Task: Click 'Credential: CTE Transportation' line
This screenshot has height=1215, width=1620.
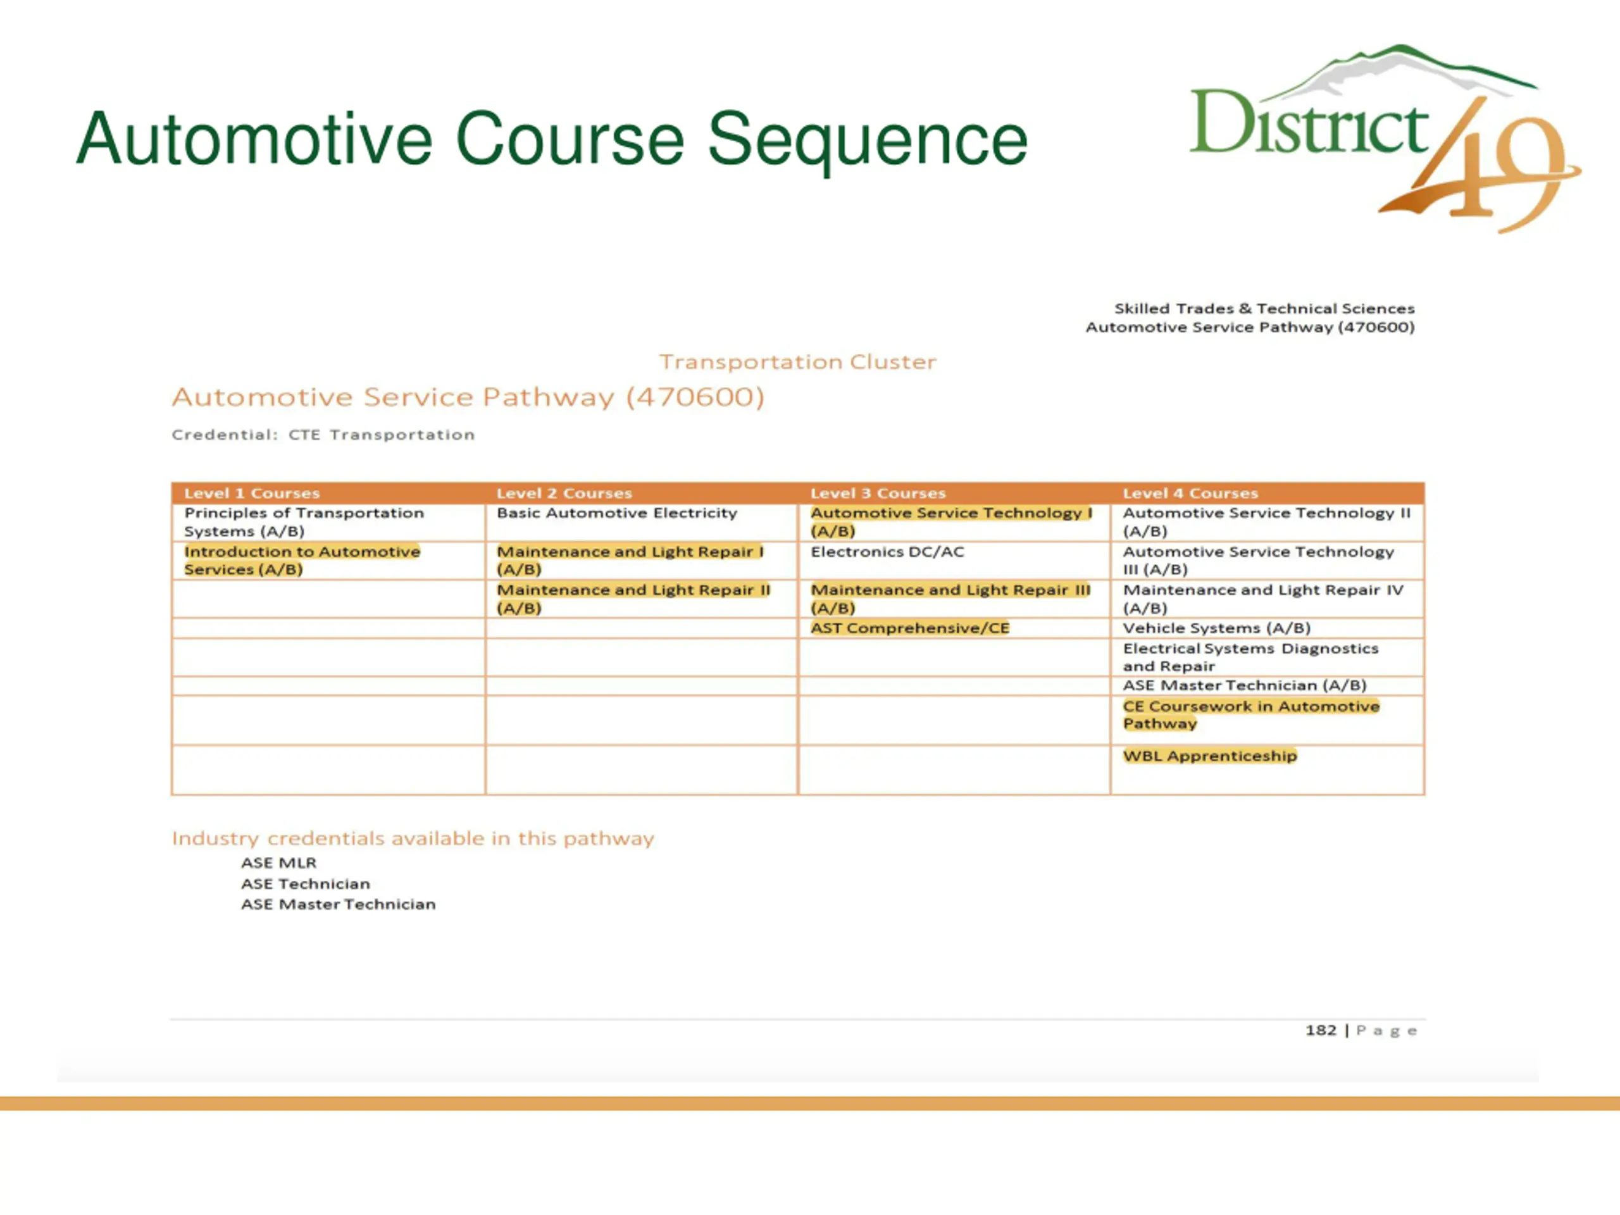Action: [323, 435]
